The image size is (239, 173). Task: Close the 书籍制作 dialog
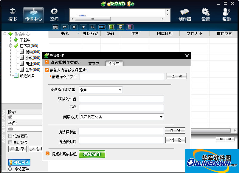187,56
